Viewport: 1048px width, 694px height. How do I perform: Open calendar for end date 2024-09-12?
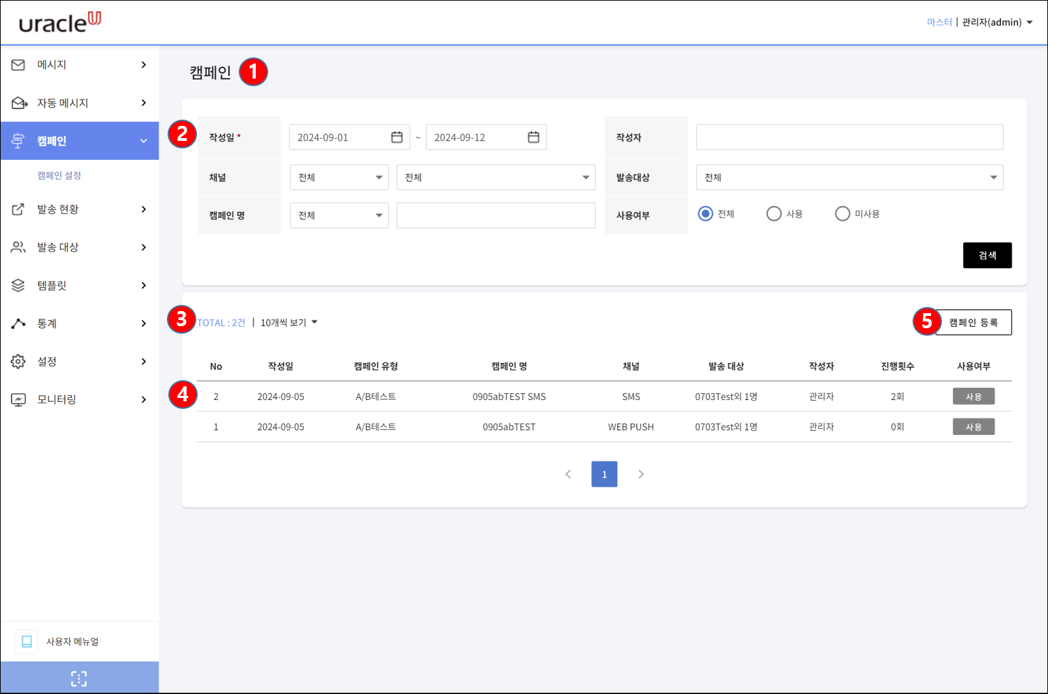coord(534,137)
